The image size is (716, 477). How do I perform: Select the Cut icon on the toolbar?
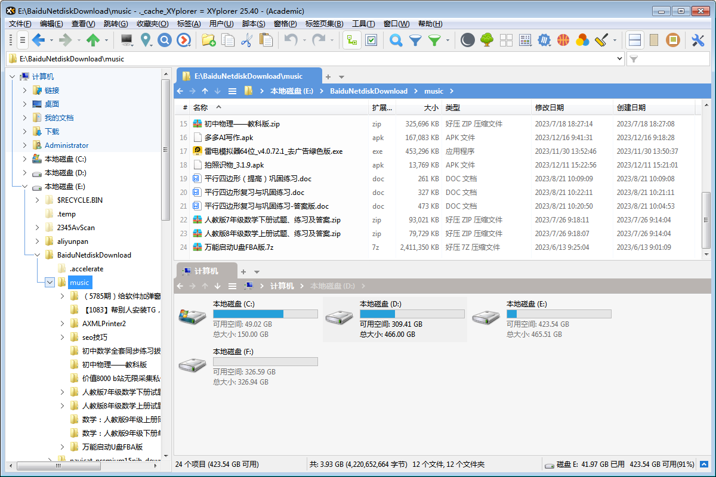pyautogui.click(x=247, y=41)
